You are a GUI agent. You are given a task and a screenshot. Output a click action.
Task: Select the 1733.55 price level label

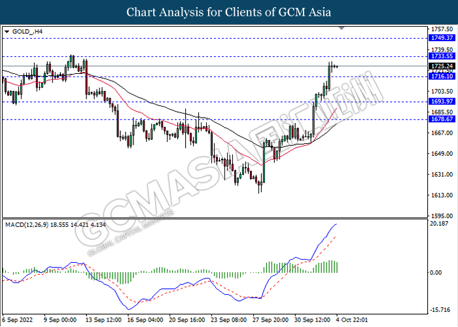(442, 56)
